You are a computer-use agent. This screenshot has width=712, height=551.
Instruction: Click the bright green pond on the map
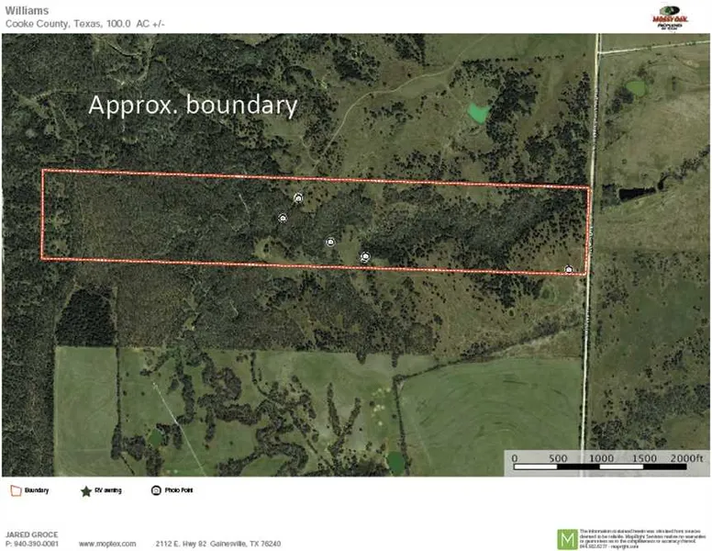pyautogui.click(x=476, y=113)
